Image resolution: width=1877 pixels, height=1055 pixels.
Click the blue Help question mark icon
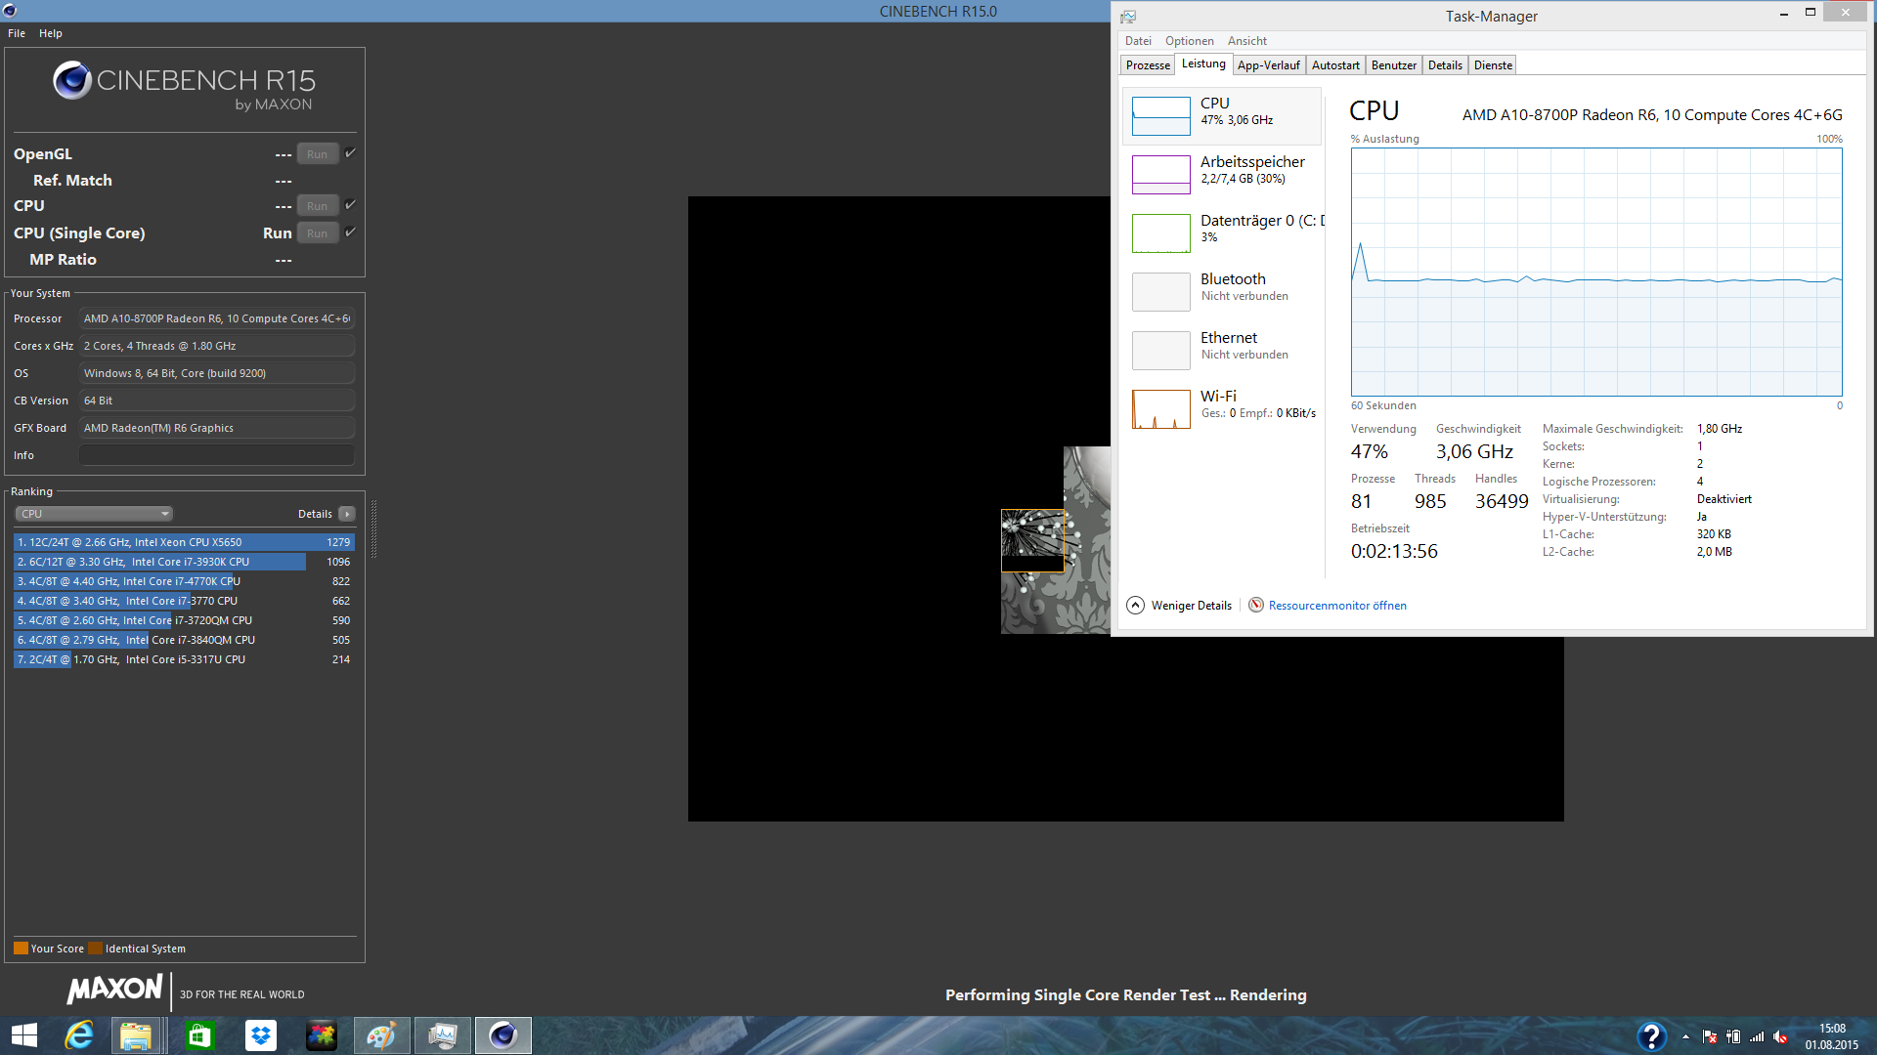click(x=1651, y=1036)
